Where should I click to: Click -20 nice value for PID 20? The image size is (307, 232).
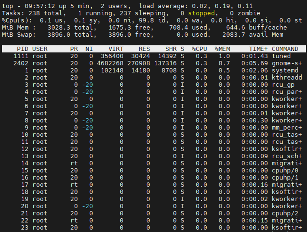point(87,206)
